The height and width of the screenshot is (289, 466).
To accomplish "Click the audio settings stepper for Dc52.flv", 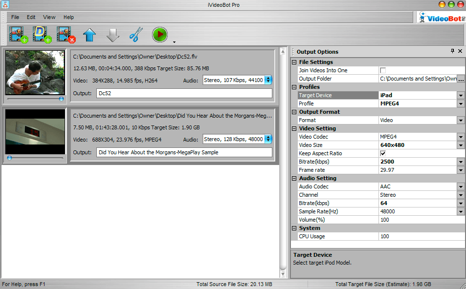I will tap(268, 79).
